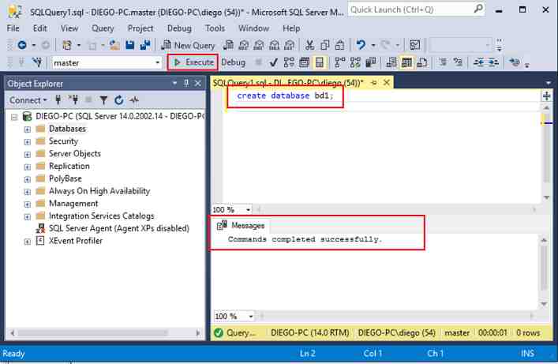
Task: Select the PolyBase tree item
Action: tap(66, 178)
